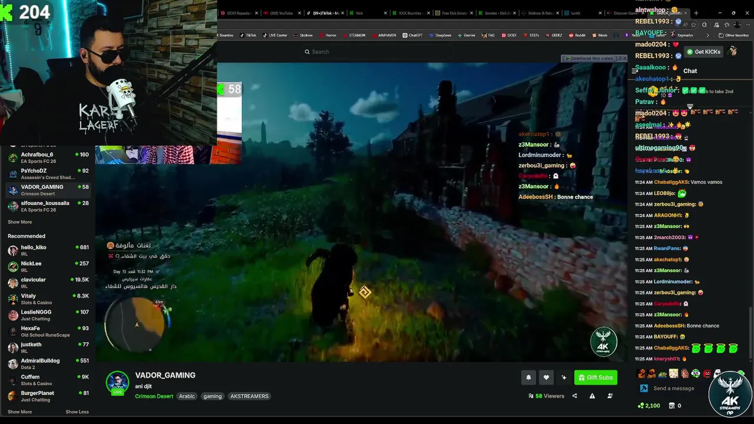Open hello_kiko in the Recommended channels
754x424 pixels.
[x=47, y=250]
